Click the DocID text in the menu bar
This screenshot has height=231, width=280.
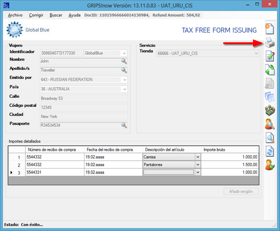click(x=117, y=15)
